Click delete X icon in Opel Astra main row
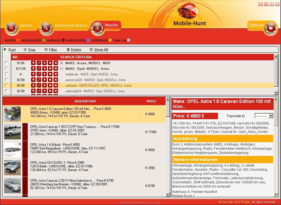 point(56,68)
